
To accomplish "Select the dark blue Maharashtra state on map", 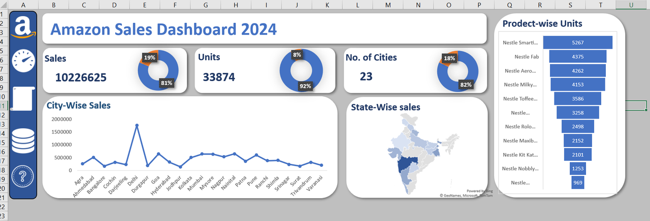I will pyautogui.click(x=406, y=164).
